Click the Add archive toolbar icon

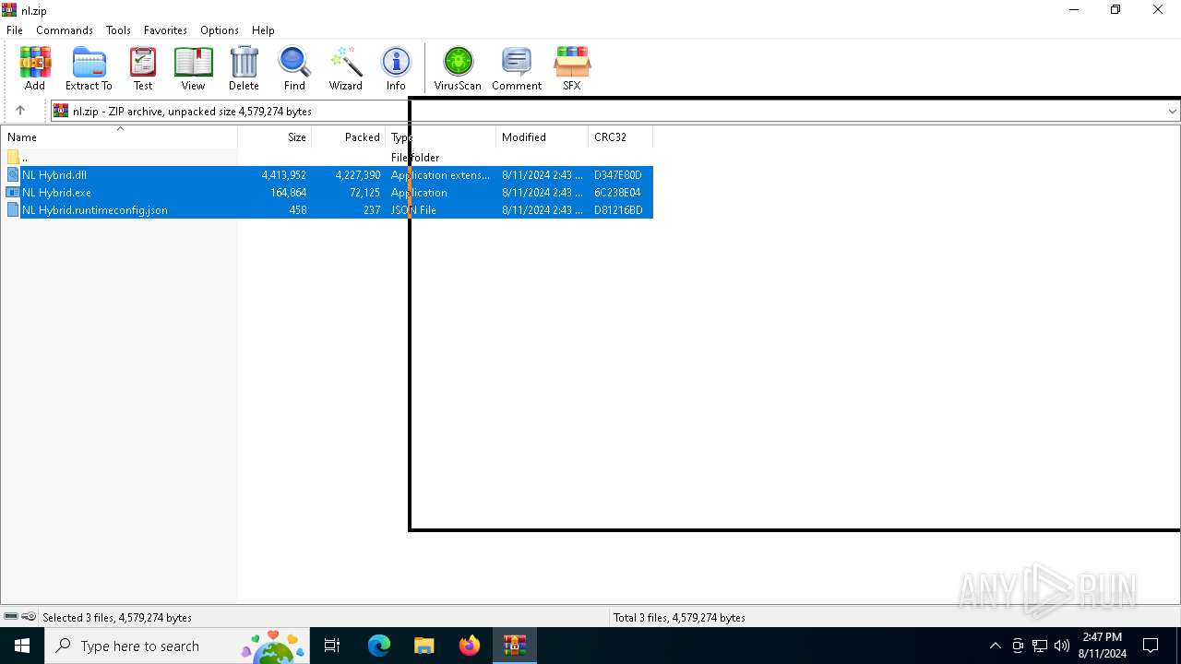coord(35,69)
